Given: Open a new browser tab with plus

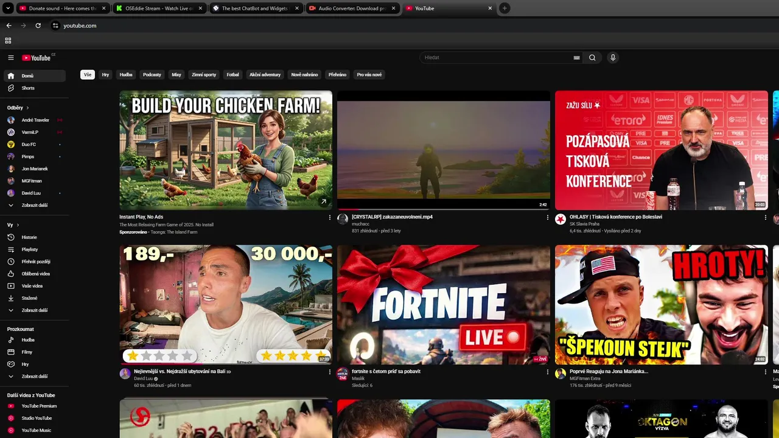Looking at the screenshot, I should 505,9.
